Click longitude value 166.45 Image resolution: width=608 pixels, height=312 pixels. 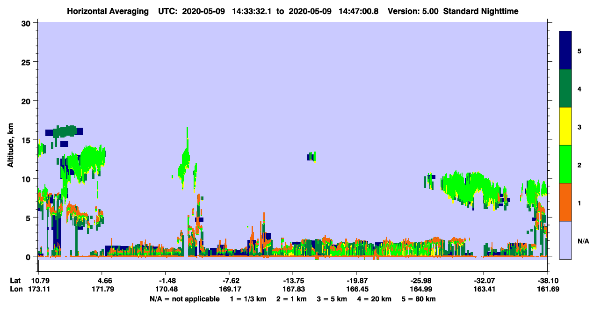pyautogui.click(x=358, y=290)
